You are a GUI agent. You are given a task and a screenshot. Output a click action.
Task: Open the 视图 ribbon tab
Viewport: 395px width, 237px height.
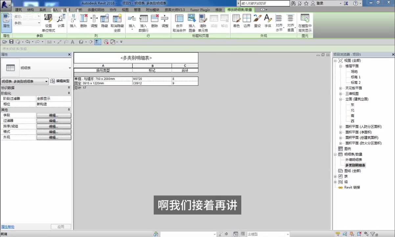125,10
